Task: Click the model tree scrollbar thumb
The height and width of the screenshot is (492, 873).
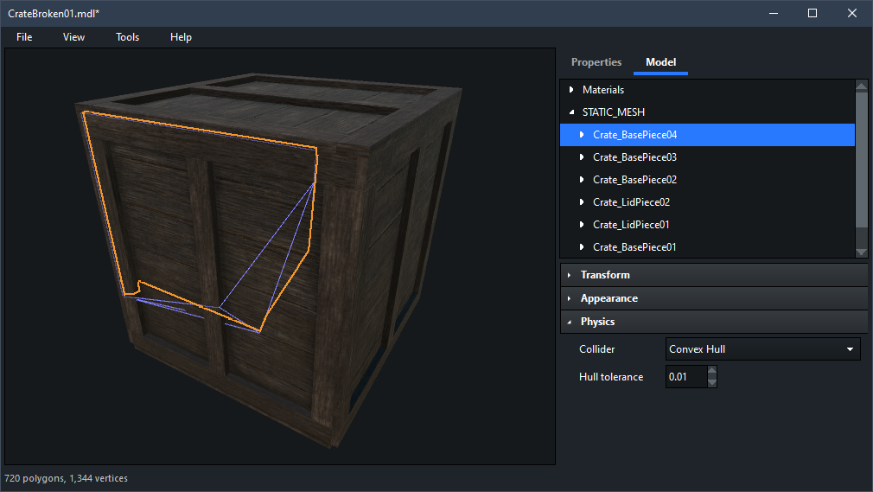Action: point(861,160)
